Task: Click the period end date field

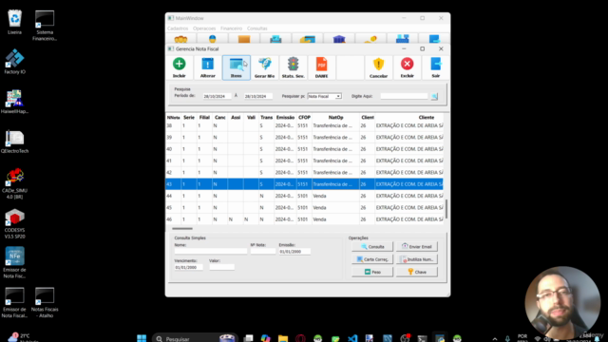Action: point(257,96)
